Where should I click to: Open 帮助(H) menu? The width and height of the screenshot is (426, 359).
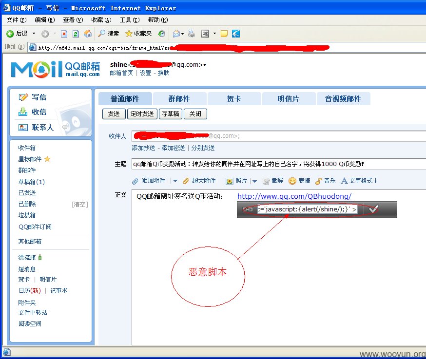click(158, 20)
